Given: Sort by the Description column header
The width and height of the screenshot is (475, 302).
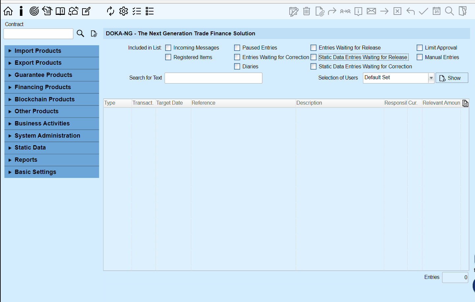Looking at the screenshot, I should (340, 103).
